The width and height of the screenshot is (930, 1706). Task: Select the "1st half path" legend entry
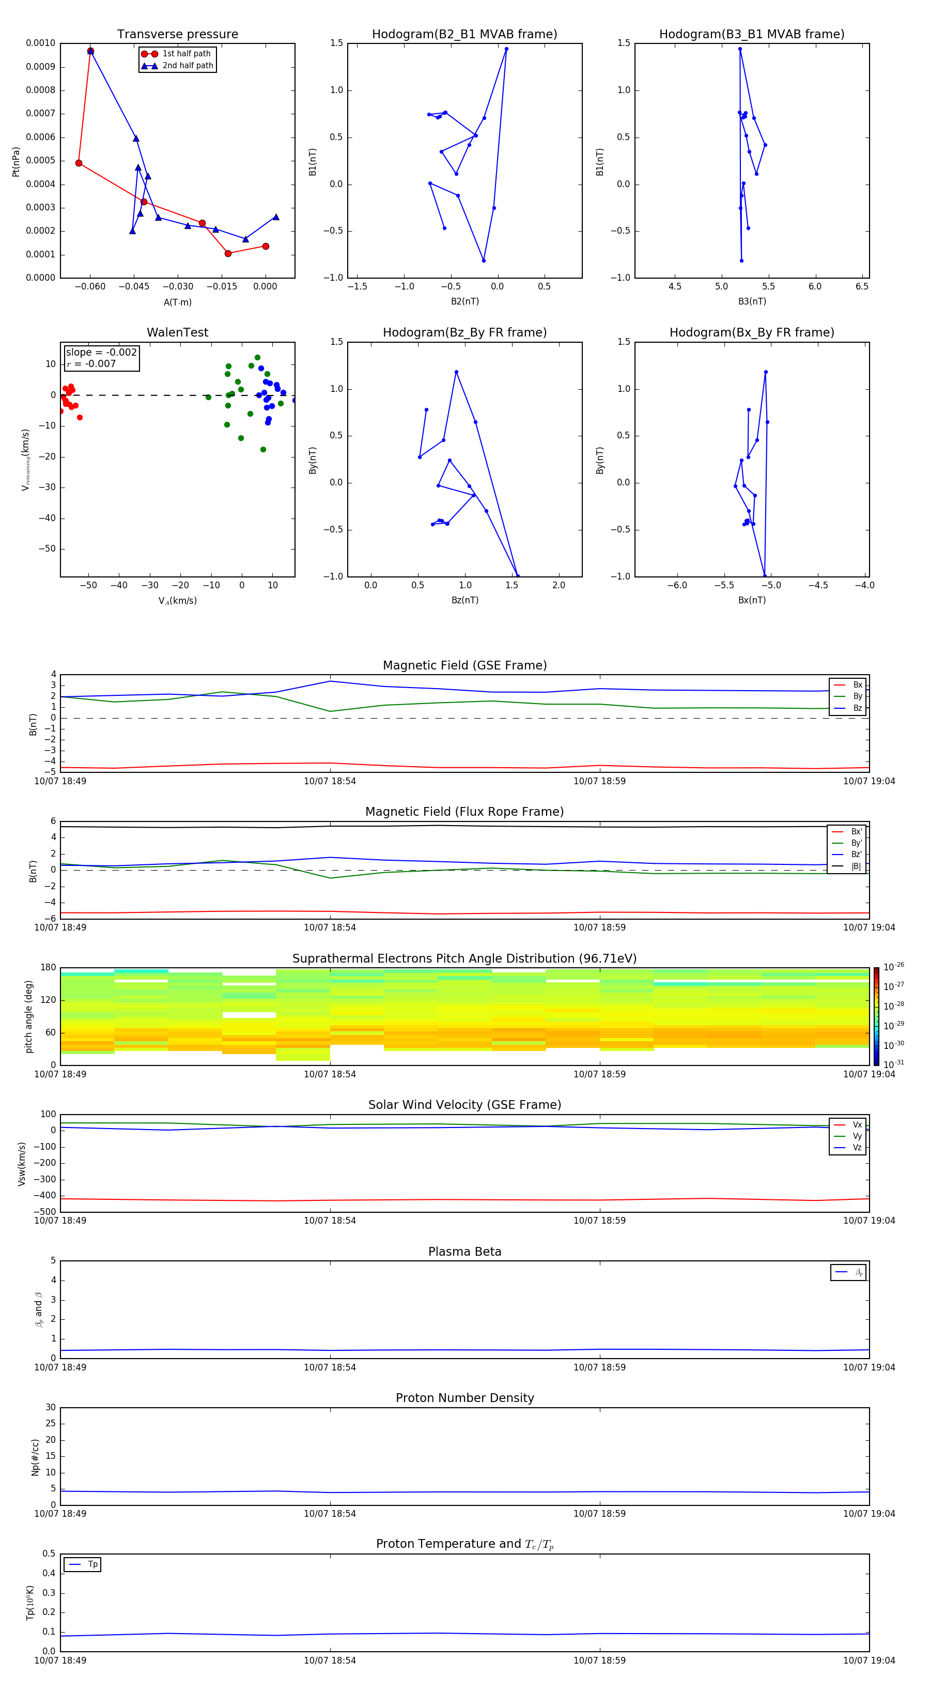pos(177,54)
